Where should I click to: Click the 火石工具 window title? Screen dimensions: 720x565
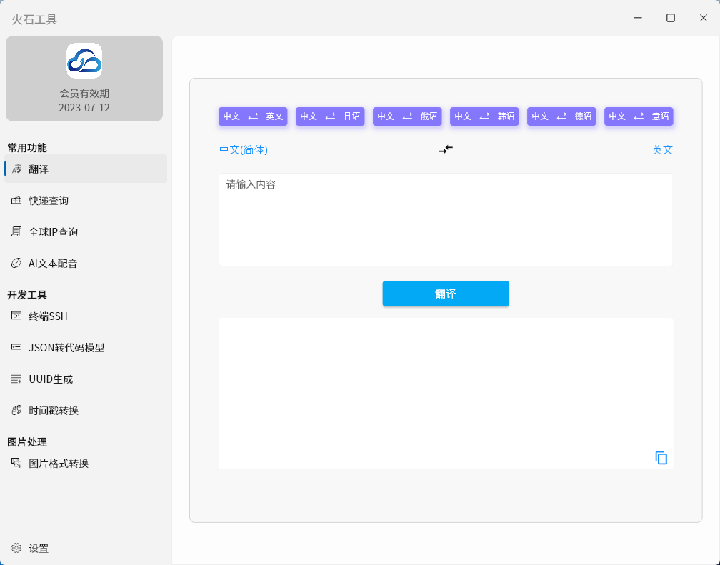pos(34,19)
